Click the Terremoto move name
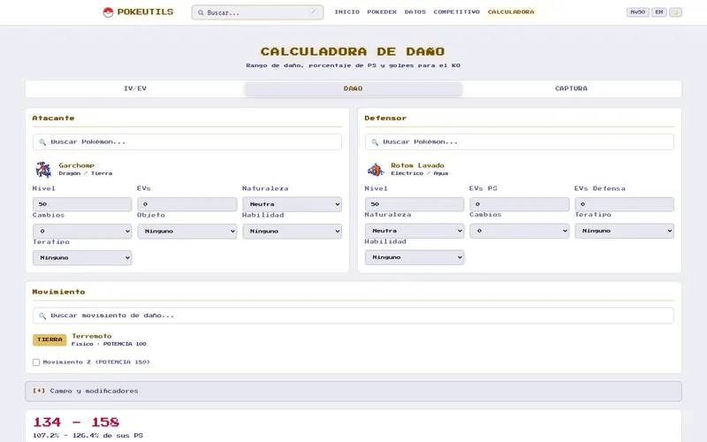 click(92, 336)
